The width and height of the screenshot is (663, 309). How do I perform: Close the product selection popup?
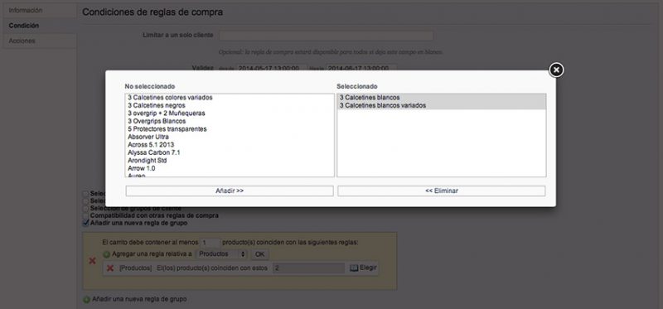(x=556, y=70)
